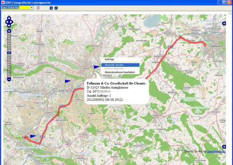Viewport: 233px width, 165px height.
Task: Click the first blue monitor toolbar icon
Action: click(x=51, y=8)
